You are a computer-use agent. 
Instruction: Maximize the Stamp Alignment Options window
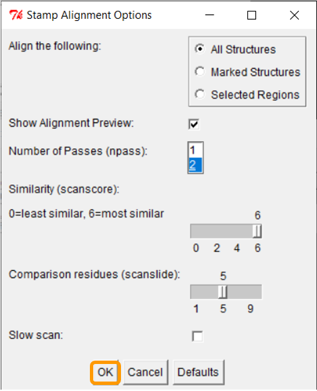coord(251,16)
